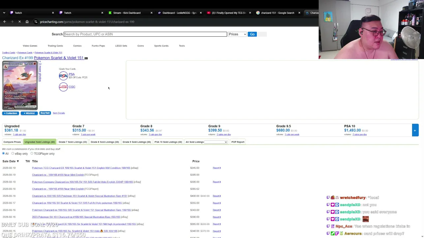Add card to Collection
This screenshot has height=238, width=424.
11,113
